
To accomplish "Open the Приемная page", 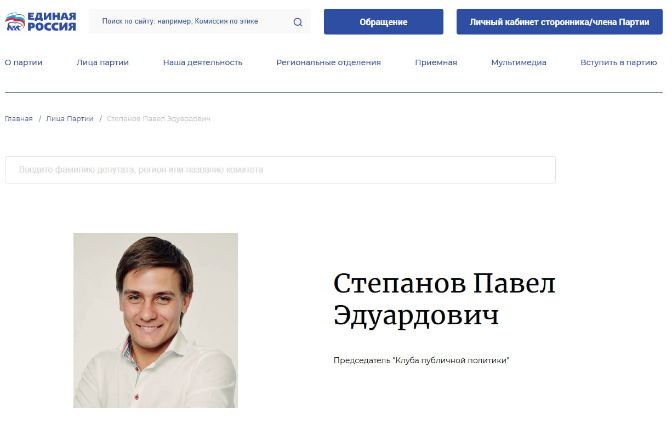I will coord(436,62).
